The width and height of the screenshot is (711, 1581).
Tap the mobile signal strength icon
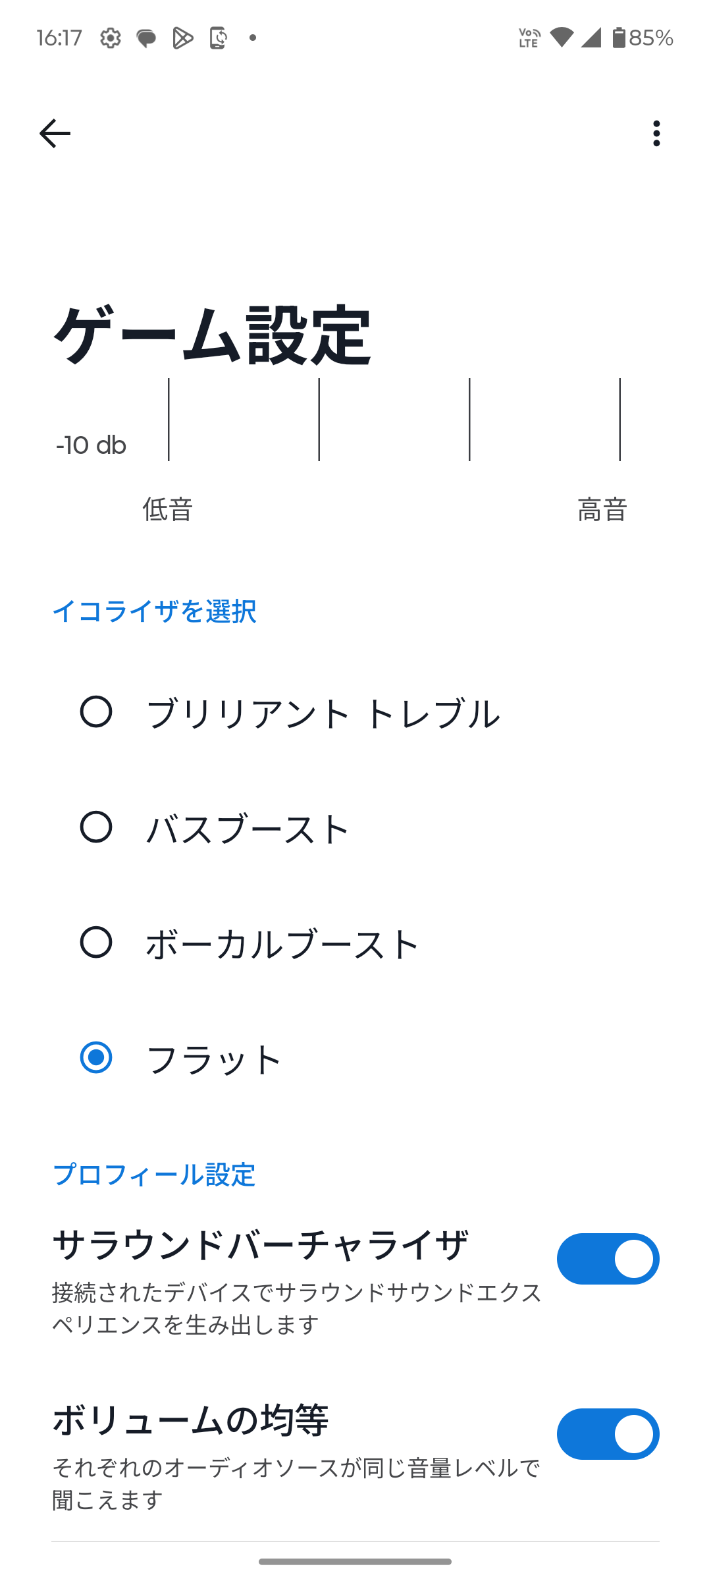[x=591, y=38]
